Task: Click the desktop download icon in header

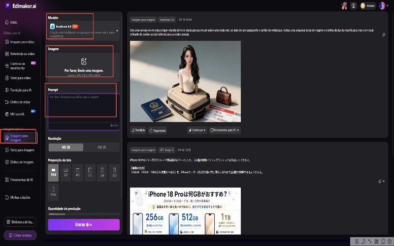Action: pos(354,6)
